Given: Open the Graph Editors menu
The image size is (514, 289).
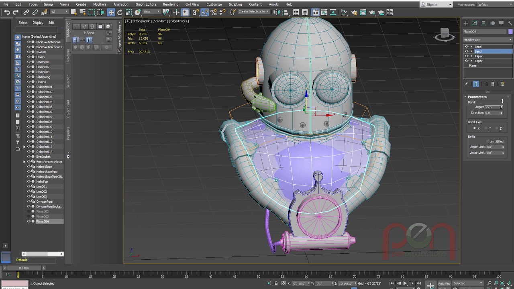Looking at the screenshot, I should click(146, 4).
